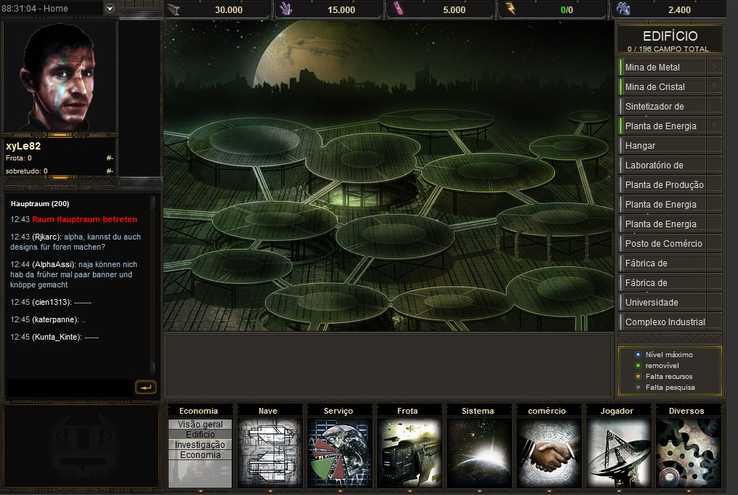Click the metal amount 30.000
This screenshot has height=495, width=738.
tap(229, 10)
